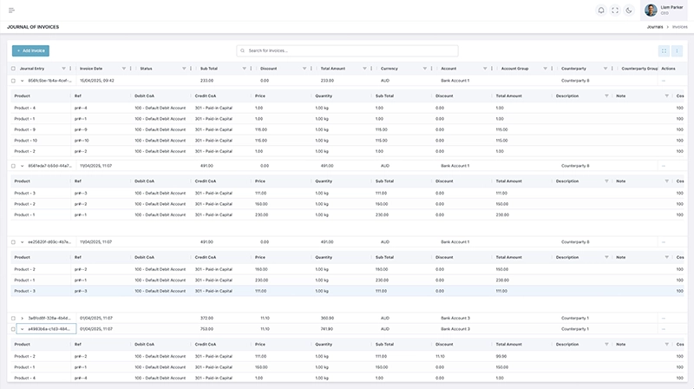The image size is (694, 389).
Task: Go to Journals breadcrumb link
Action: [x=655, y=27]
